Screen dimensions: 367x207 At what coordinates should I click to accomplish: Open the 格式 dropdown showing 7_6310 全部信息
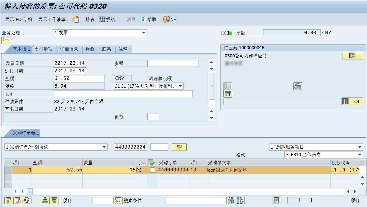360,154
